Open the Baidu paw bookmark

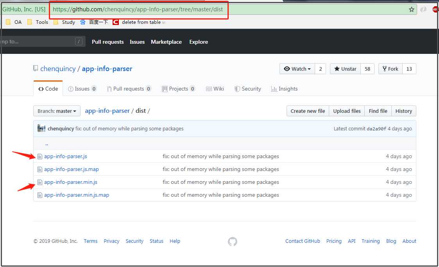coord(94,22)
